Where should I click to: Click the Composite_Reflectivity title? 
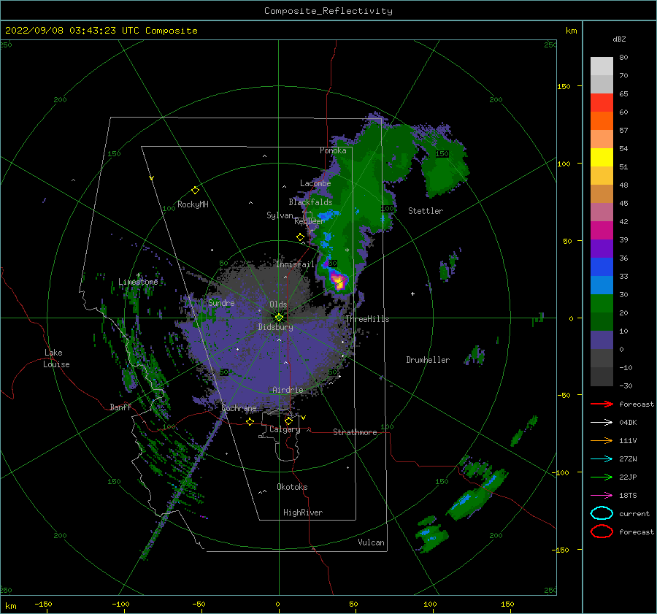(328, 11)
